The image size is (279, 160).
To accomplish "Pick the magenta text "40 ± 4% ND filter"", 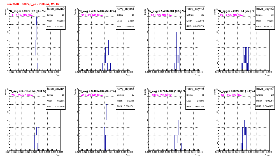I will point(92,95).
